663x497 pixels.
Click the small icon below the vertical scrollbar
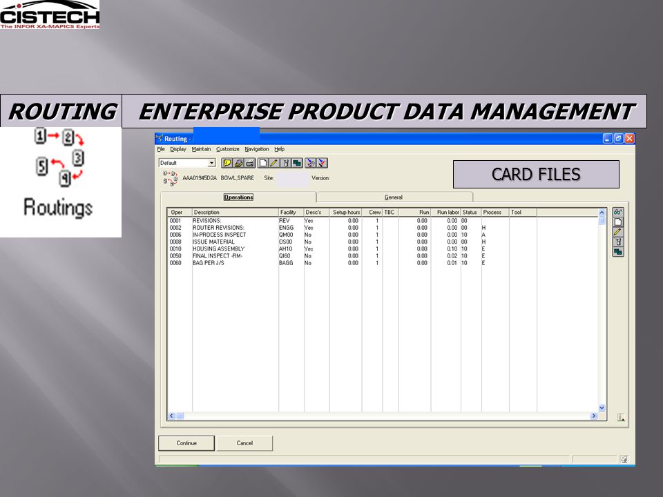point(621,418)
